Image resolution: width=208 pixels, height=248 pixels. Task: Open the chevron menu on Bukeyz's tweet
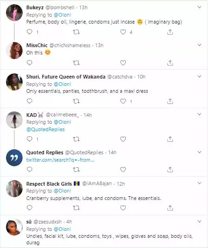pos(200,7)
